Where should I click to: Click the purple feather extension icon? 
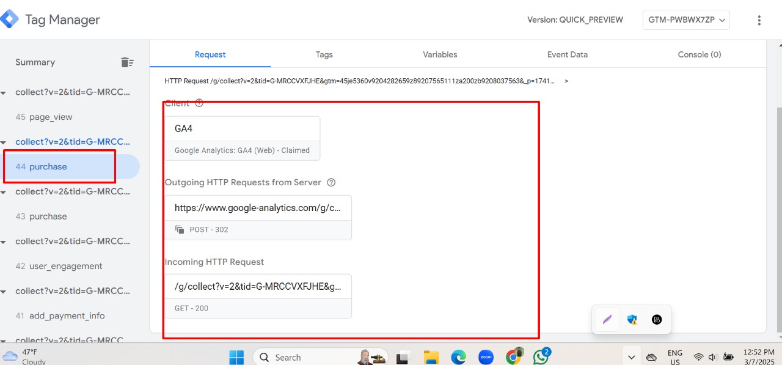pos(607,320)
